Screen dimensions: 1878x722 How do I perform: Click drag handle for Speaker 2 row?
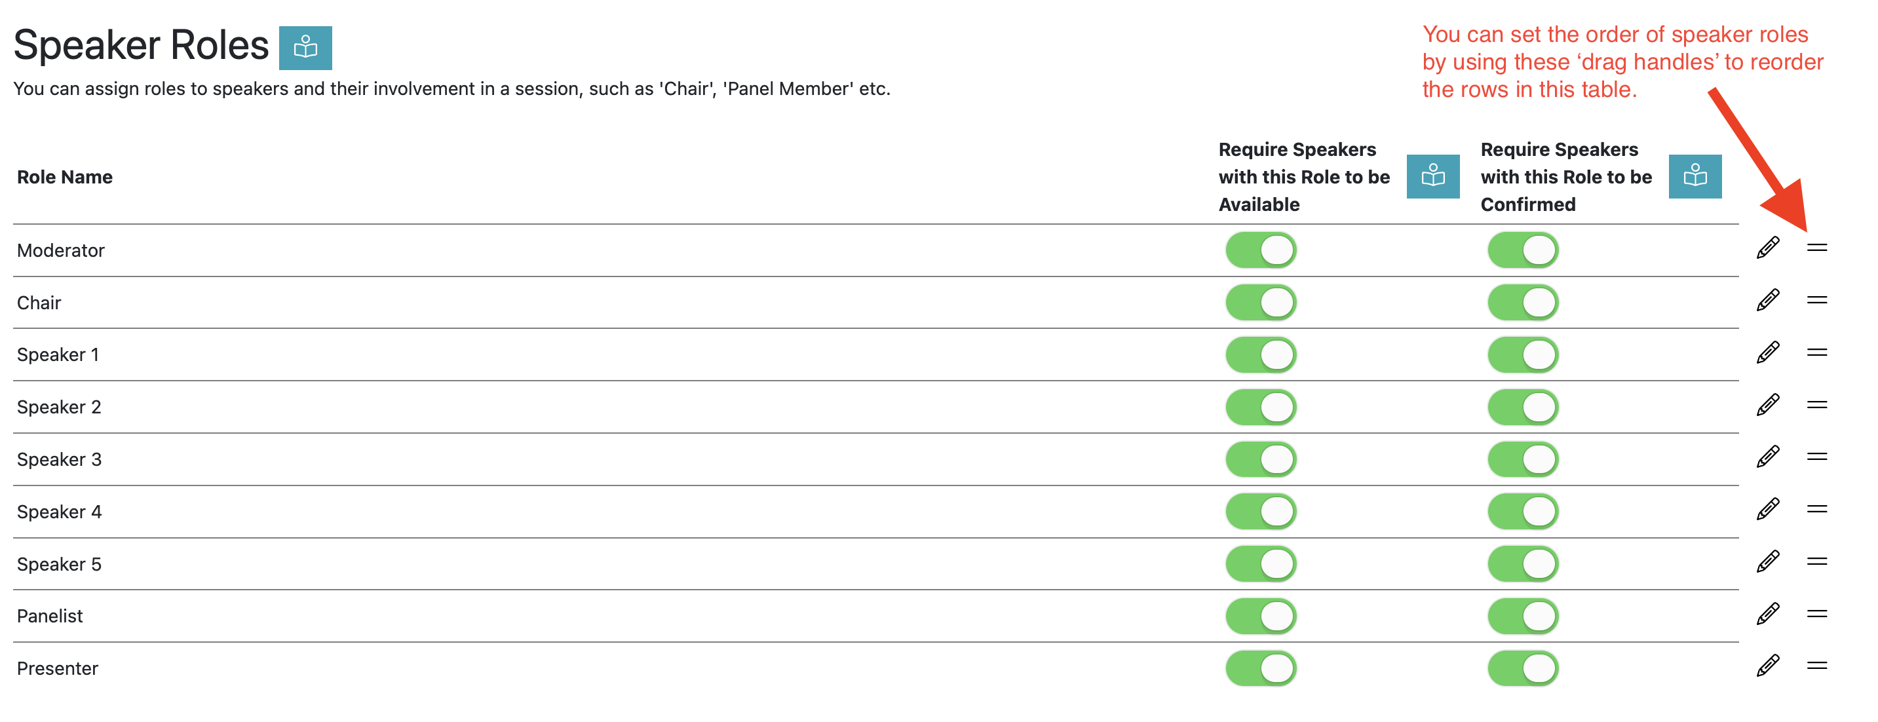click(x=1816, y=405)
